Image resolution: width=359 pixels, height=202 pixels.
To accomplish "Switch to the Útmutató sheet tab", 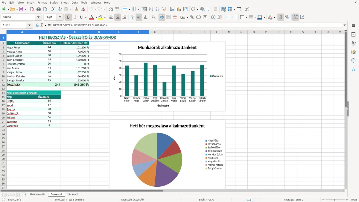I will click(73, 194).
